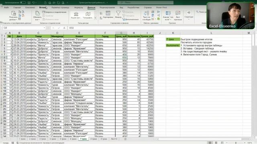
Task: Click the zoom slider in status bar
Action: pyautogui.click(x=236, y=143)
